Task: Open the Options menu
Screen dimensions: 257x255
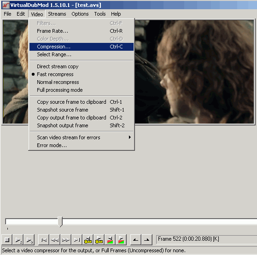Action: pos(80,14)
